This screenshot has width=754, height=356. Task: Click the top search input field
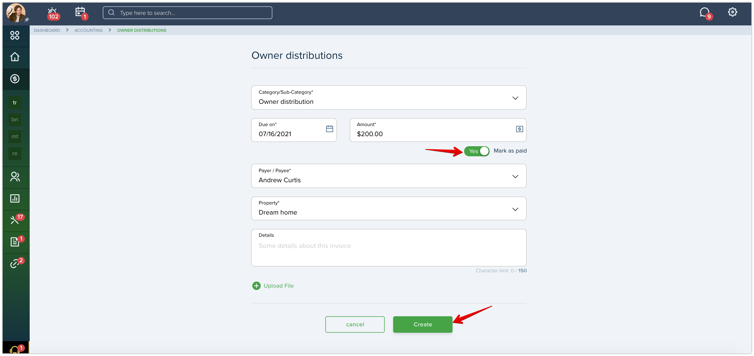(x=187, y=13)
